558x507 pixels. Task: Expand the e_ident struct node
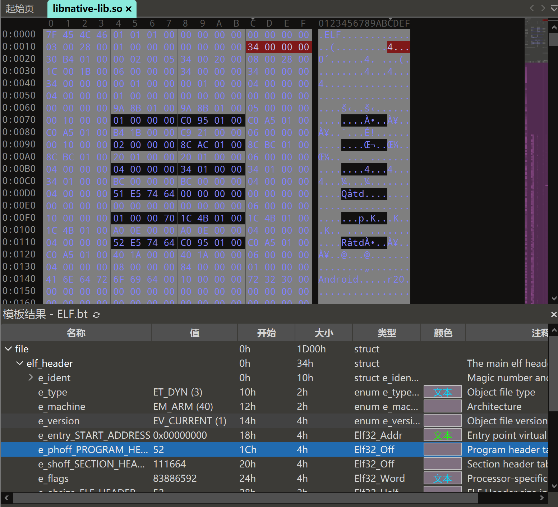coord(31,377)
